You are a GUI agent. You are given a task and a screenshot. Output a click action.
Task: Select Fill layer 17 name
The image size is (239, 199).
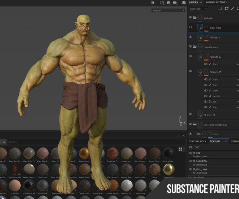pyautogui.click(x=209, y=115)
